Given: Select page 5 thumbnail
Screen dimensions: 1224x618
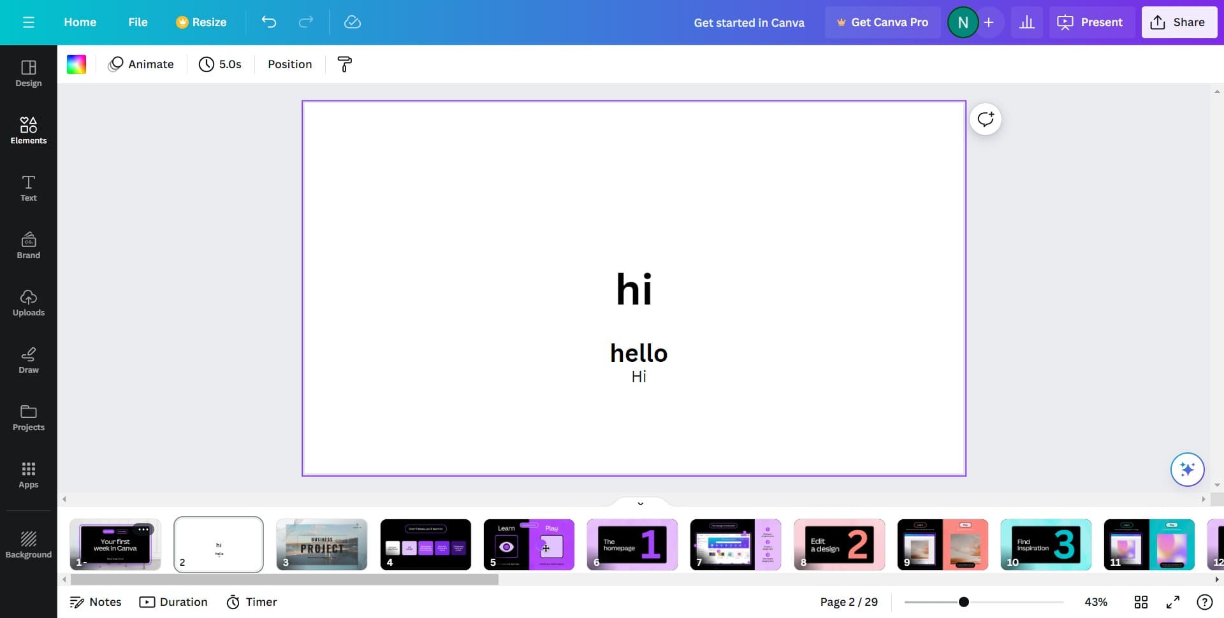Looking at the screenshot, I should (528, 545).
